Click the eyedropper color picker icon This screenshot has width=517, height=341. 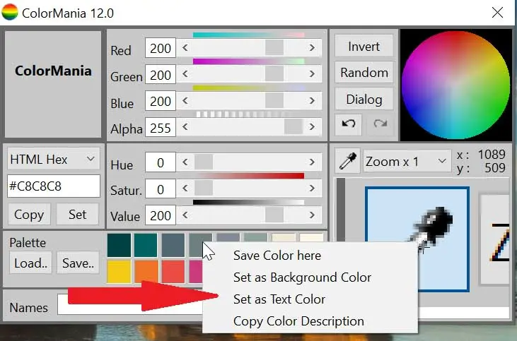click(347, 162)
